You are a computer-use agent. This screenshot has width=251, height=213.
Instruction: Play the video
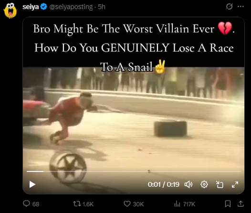(x=32, y=184)
